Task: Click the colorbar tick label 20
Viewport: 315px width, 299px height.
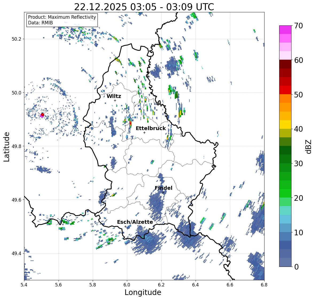Action: pyautogui.click(x=298, y=198)
